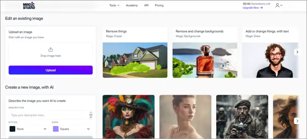The image size is (307, 139).
Task: Open Add or change things Magic Draw card
Action: [x=271, y=52]
